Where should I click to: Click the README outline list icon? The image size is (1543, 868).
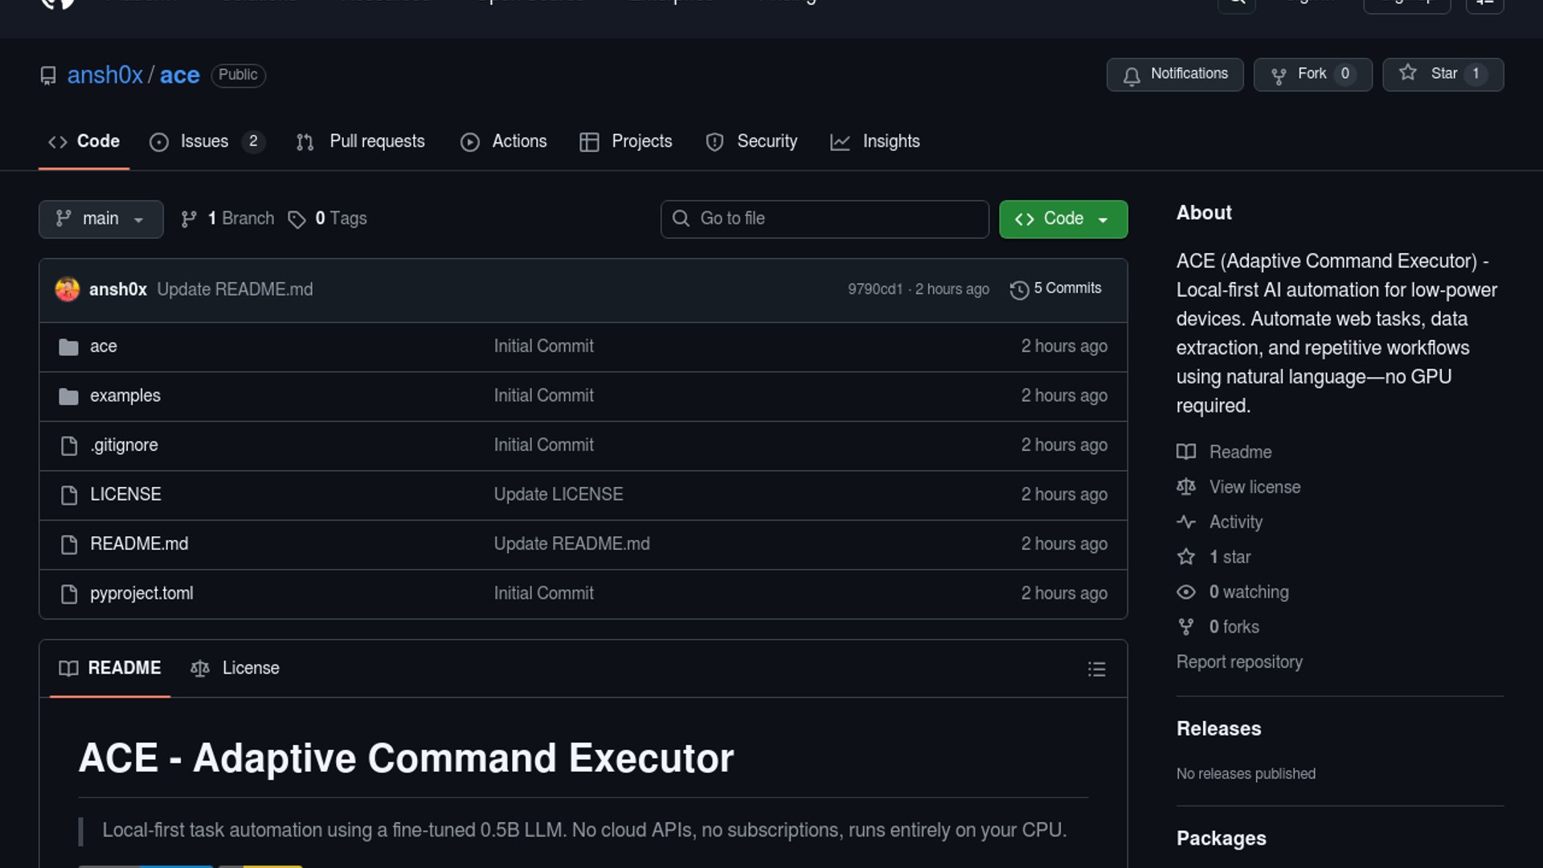click(1096, 669)
